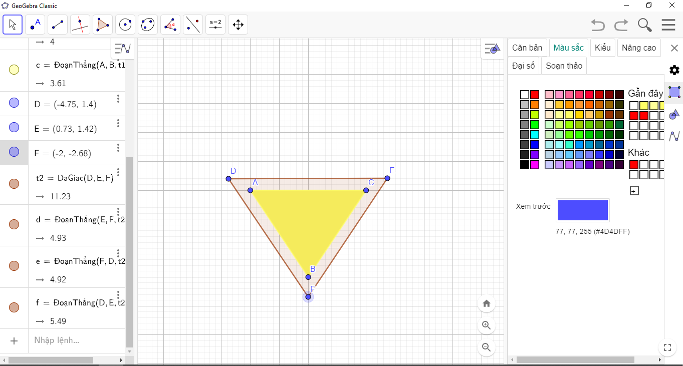This screenshot has height=366, width=683.
Task: Open the main hamburger menu
Action: [668, 25]
